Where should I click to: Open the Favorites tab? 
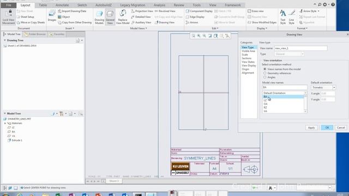point(57,34)
